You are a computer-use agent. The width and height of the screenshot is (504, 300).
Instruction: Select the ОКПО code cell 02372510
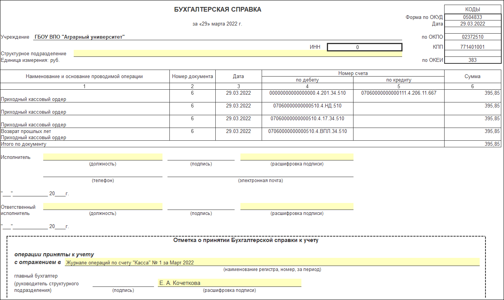point(472,37)
